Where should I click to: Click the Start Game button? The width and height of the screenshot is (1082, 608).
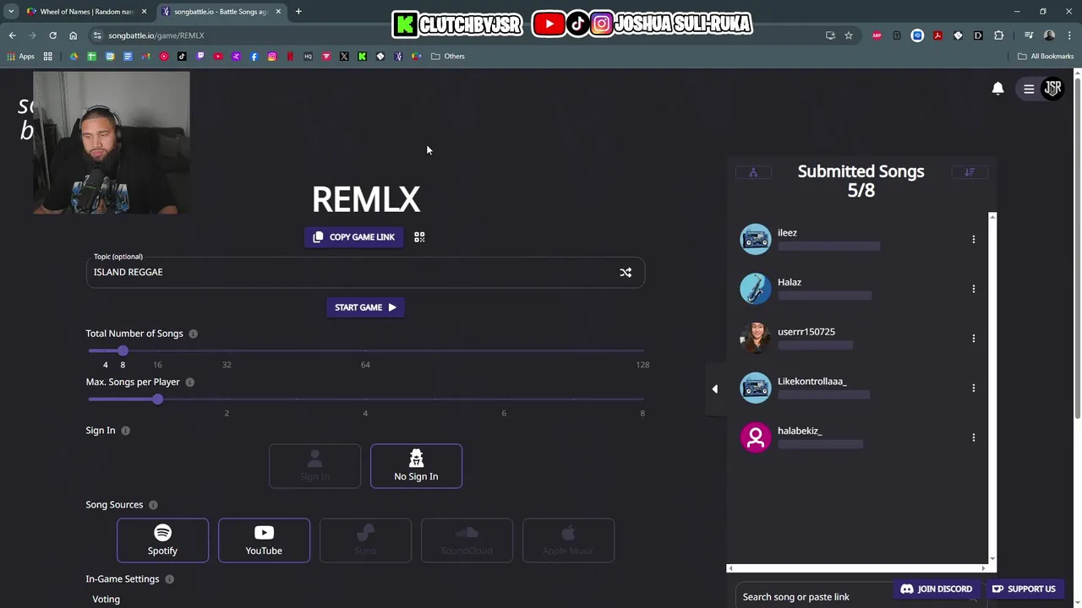(x=365, y=307)
